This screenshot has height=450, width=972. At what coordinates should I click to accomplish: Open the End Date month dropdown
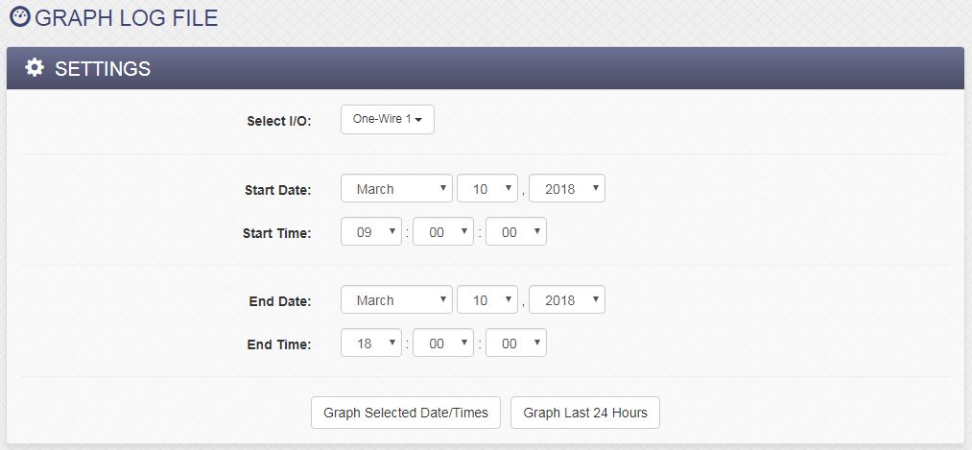click(396, 300)
